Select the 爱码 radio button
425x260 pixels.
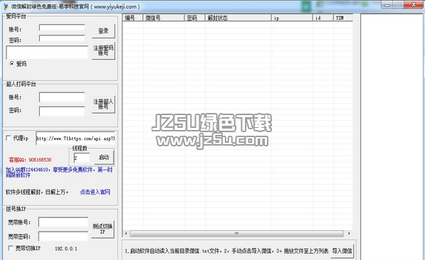[x=11, y=64]
